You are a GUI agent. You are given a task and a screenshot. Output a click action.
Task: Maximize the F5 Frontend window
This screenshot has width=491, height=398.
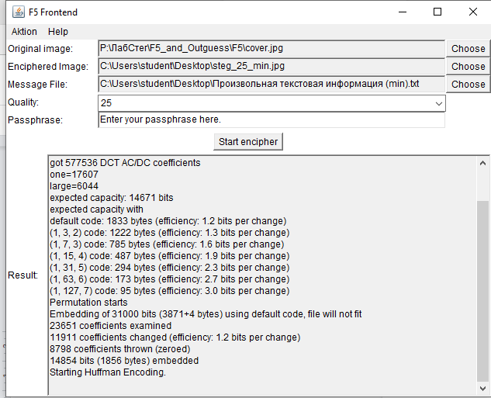437,12
